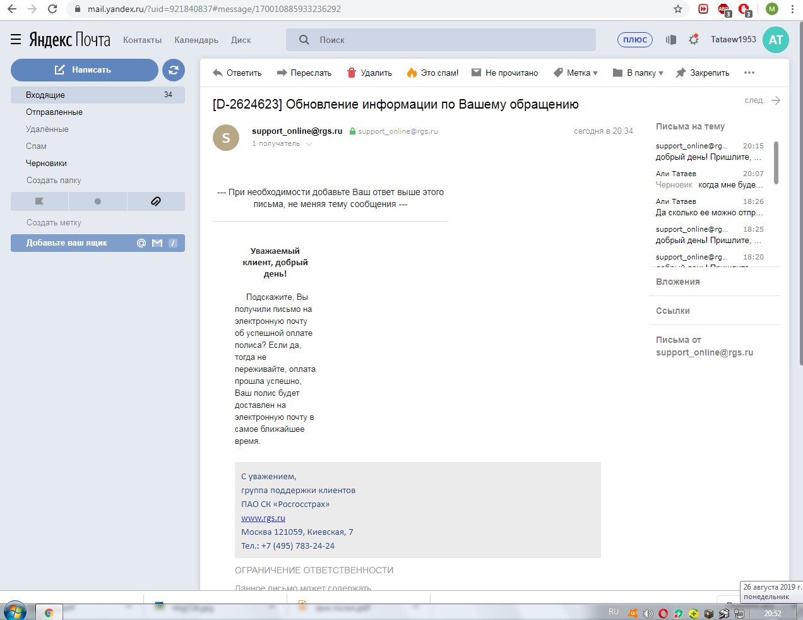Screen dimensions: 803x620
Task: Bookmark page with the star icon
Action: tap(678, 9)
